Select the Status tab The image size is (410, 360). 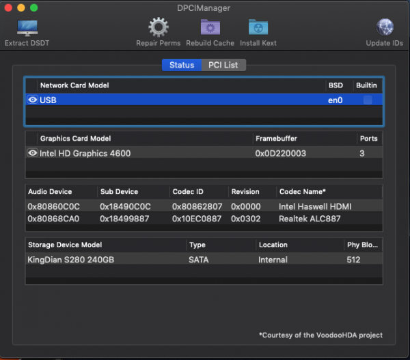pos(181,65)
